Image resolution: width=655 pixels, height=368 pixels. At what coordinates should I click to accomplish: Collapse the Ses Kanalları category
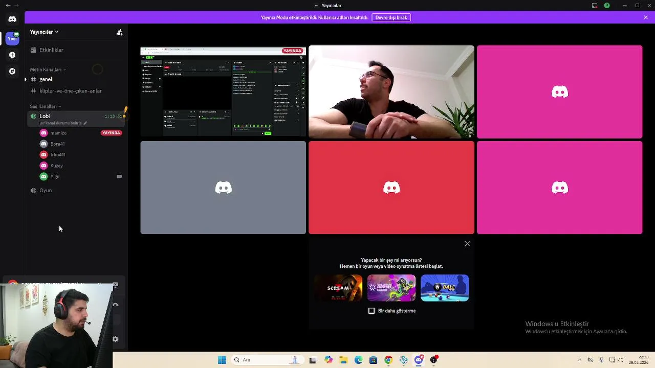[45, 106]
